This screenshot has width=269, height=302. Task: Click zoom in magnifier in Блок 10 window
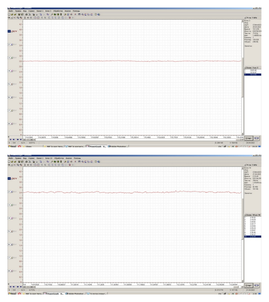[21, 165]
